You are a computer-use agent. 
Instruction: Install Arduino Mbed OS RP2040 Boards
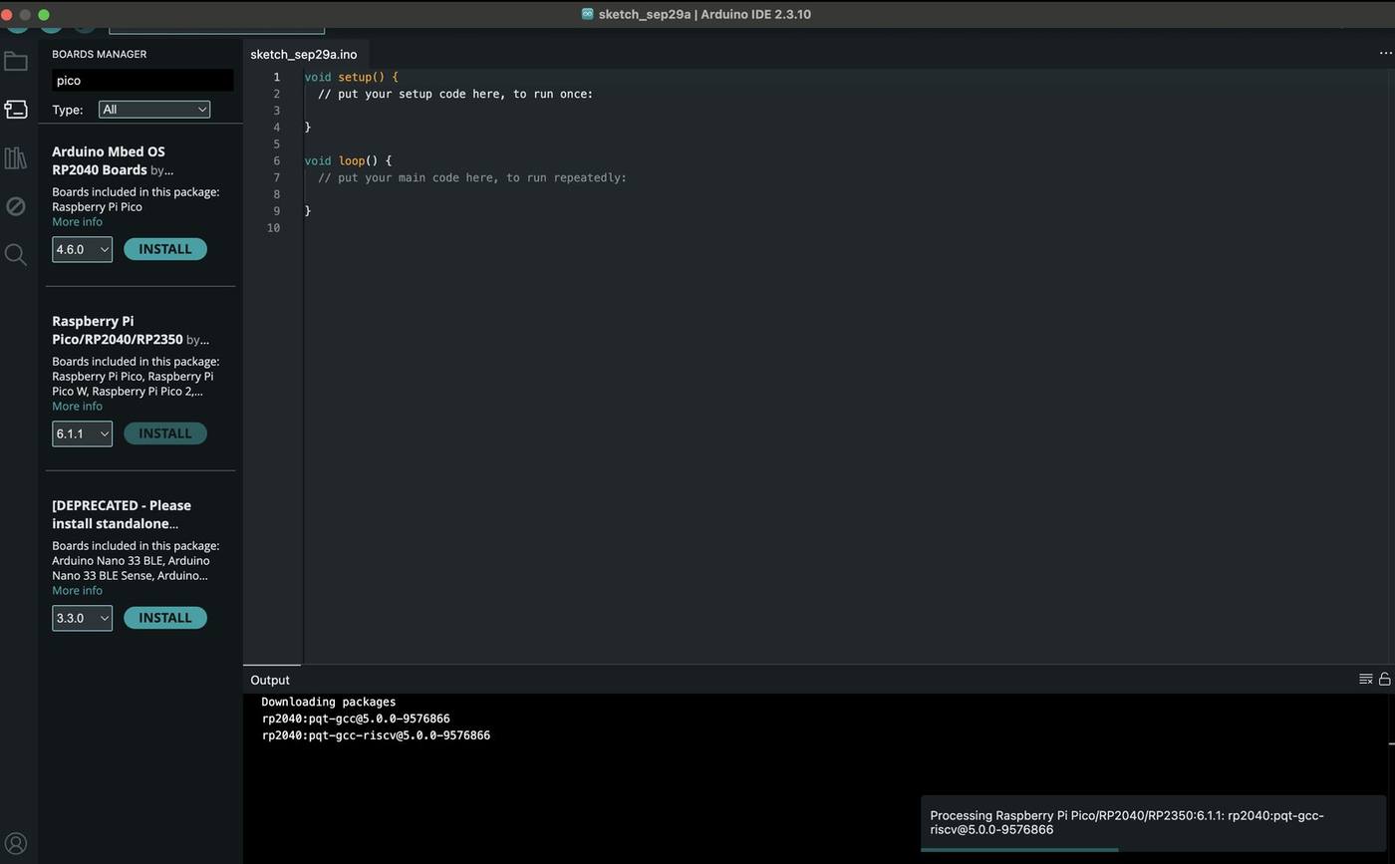pos(165,249)
